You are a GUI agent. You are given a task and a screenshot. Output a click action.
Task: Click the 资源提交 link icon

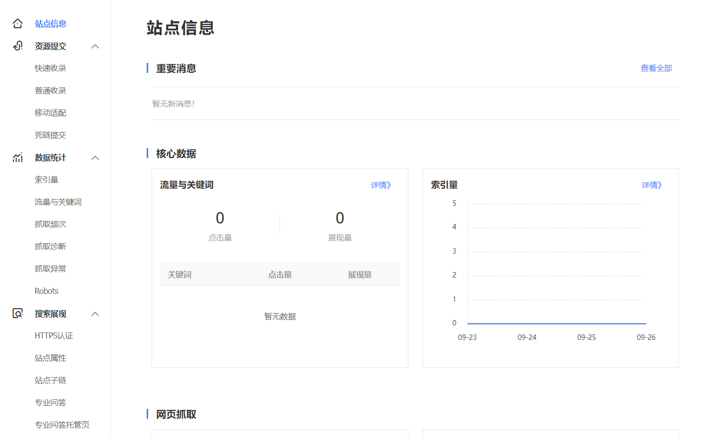click(18, 46)
